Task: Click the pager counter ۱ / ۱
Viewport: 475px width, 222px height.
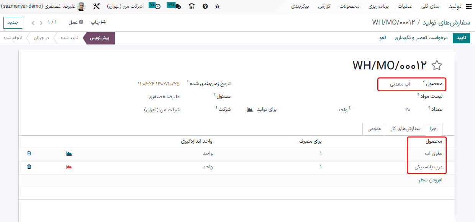Action: [x=52, y=23]
